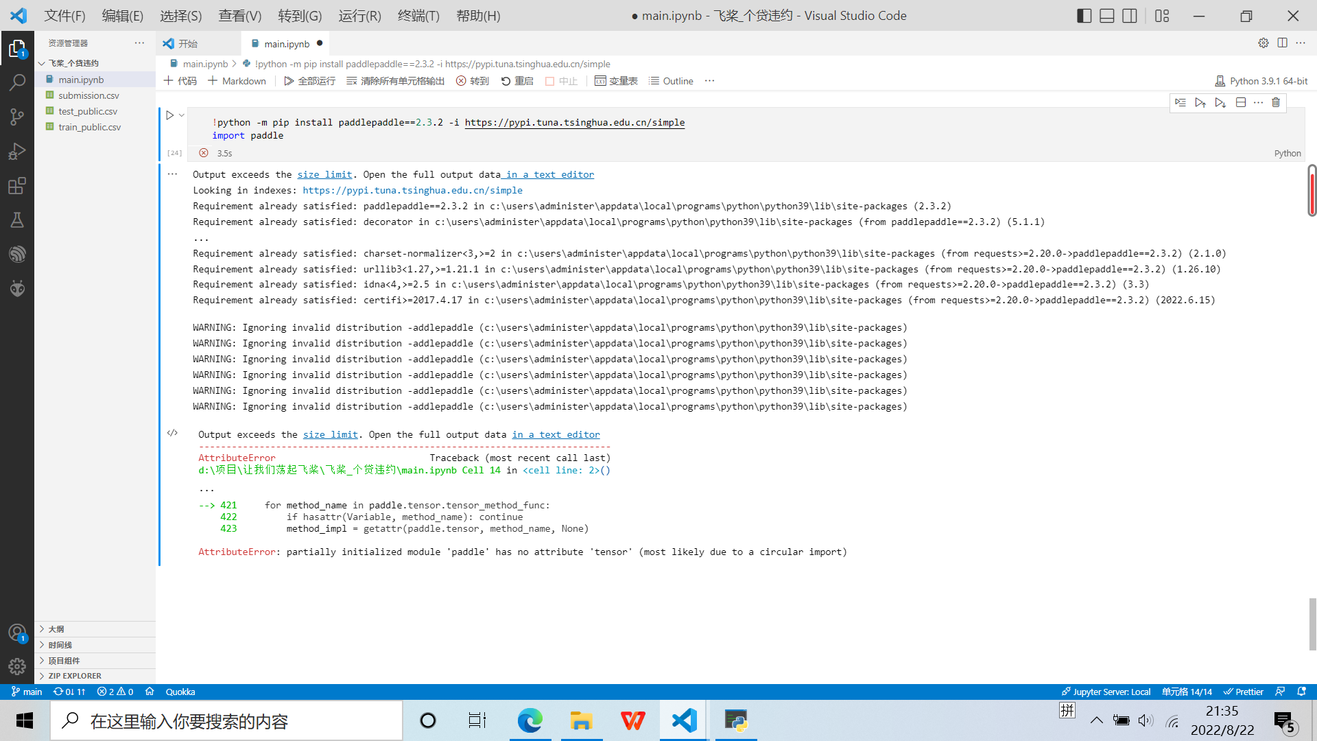Open run cell options dropdown arrow
Image resolution: width=1317 pixels, height=741 pixels.
coord(182,115)
